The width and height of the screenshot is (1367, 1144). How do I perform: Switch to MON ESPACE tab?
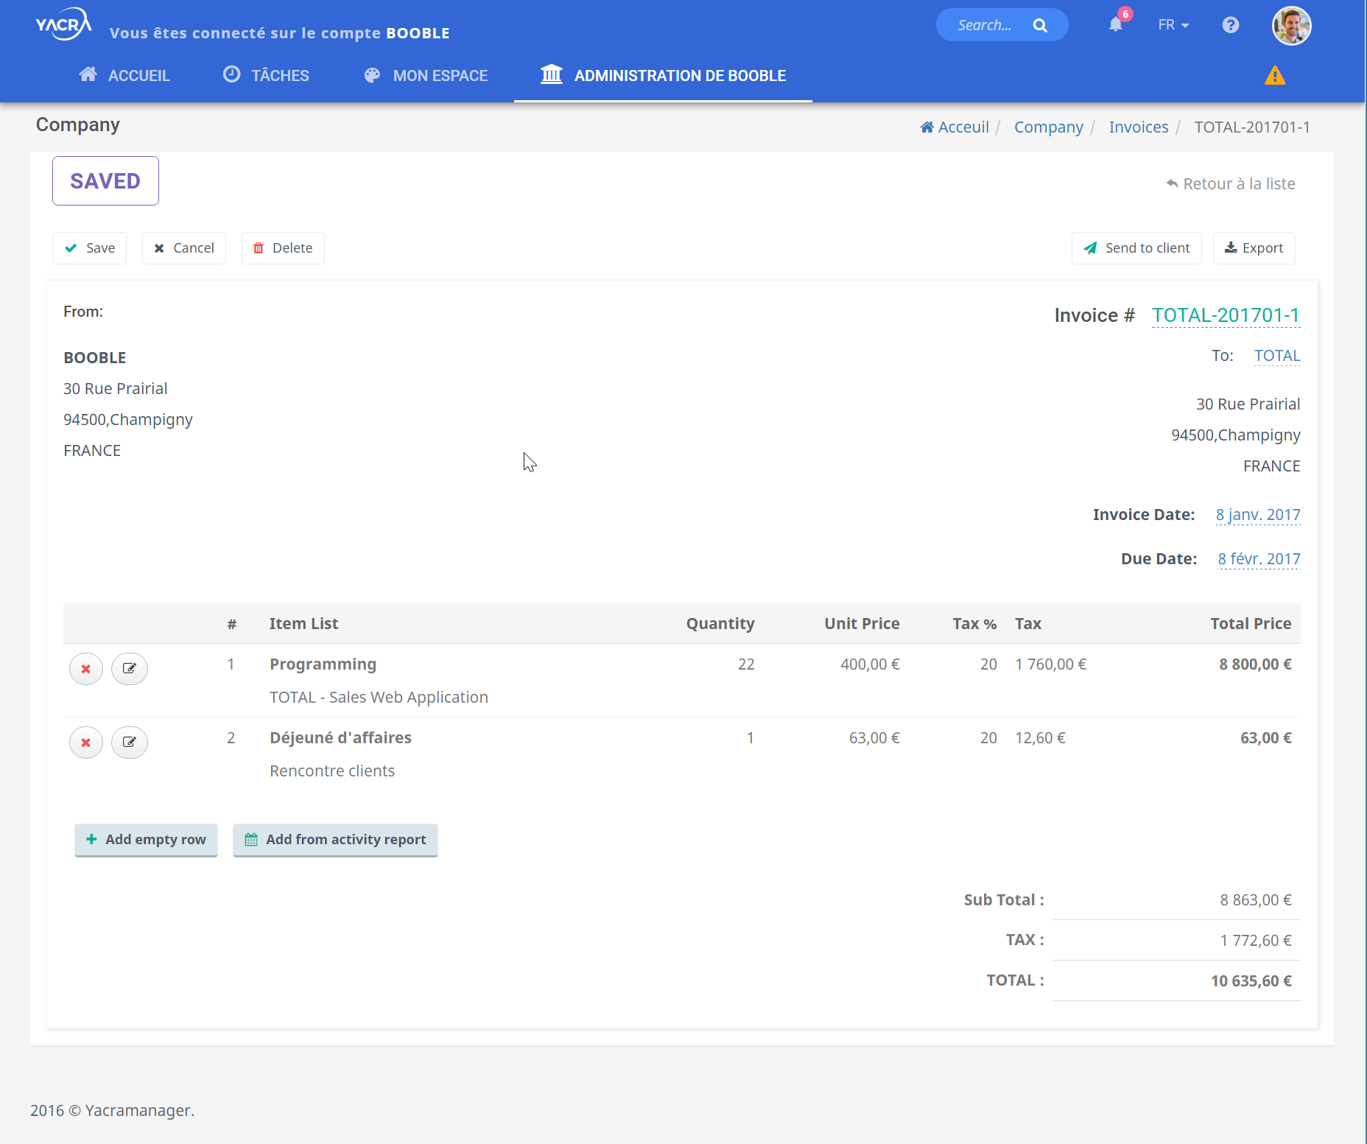(426, 75)
